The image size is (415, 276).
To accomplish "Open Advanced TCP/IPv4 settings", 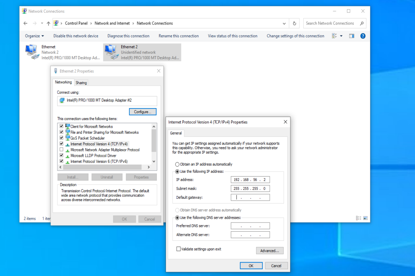I will pyautogui.click(x=270, y=250).
